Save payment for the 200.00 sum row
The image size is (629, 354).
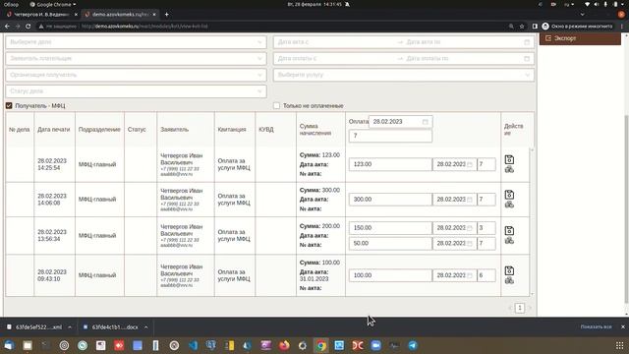(509, 230)
